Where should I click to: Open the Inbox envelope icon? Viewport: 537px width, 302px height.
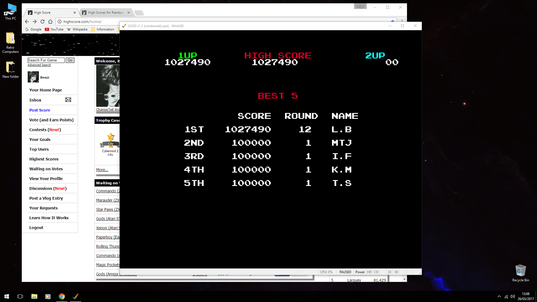coord(68,100)
